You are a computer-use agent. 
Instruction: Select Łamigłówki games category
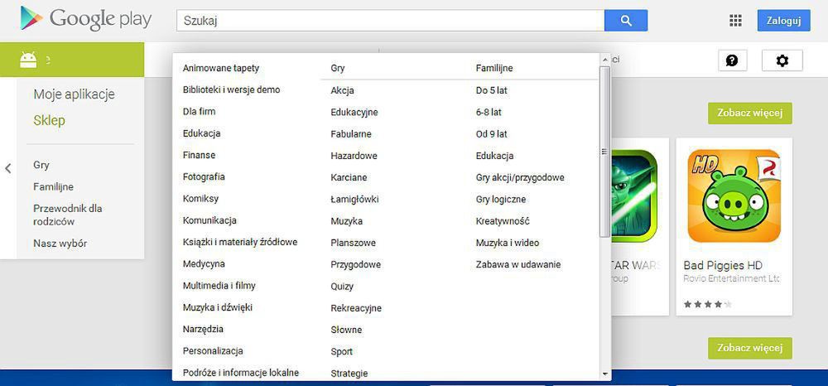pyautogui.click(x=355, y=199)
